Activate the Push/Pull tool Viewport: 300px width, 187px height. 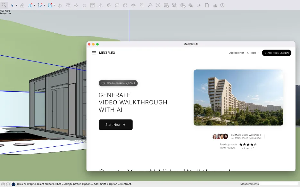[60, 5]
